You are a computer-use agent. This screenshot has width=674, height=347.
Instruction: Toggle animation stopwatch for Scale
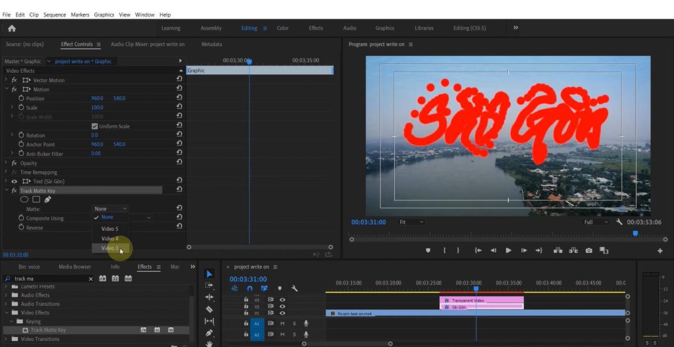tap(21, 107)
